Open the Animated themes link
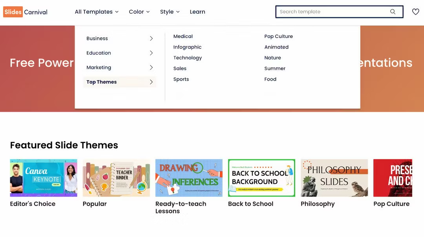 pyautogui.click(x=276, y=47)
